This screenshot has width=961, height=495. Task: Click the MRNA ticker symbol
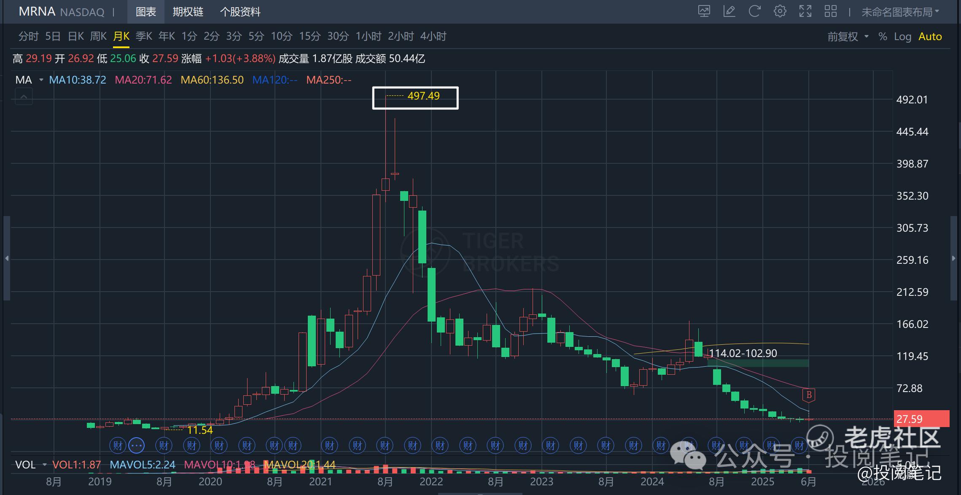tap(37, 11)
